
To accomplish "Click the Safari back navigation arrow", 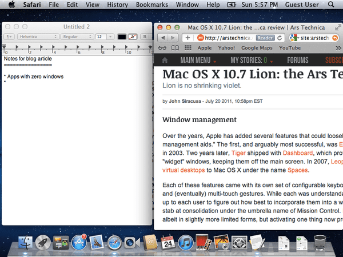I will [x=163, y=38].
